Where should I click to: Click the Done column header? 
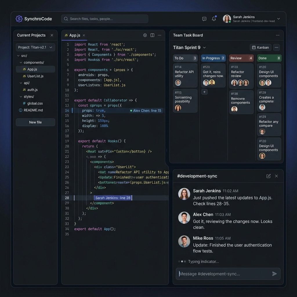[269, 58]
